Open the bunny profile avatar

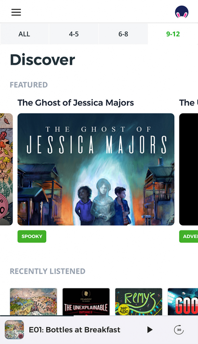tap(182, 12)
